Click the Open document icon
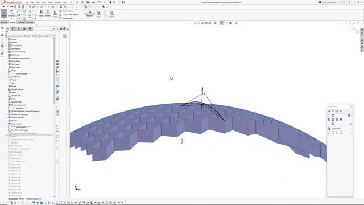 tap(82, 2)
